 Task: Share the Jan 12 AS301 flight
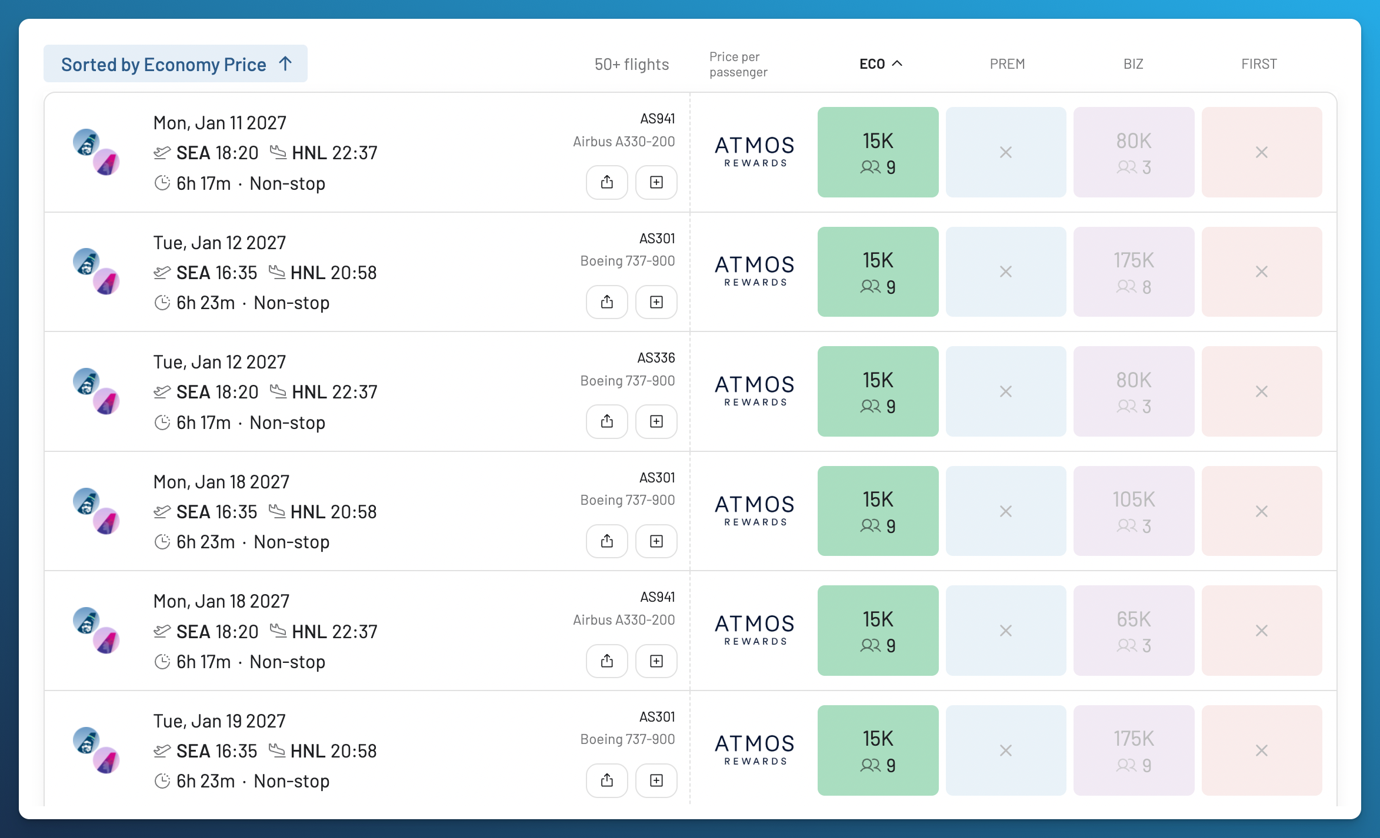click(607, 302)
